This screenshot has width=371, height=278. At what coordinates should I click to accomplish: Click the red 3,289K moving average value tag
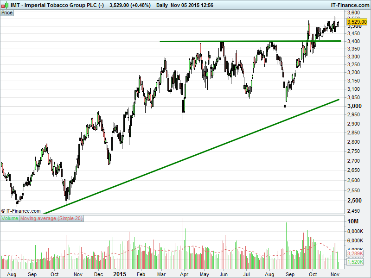pyautogui.click(x=357, y=254)
